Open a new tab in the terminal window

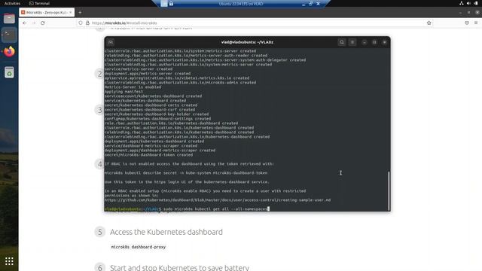click(111, 42)
